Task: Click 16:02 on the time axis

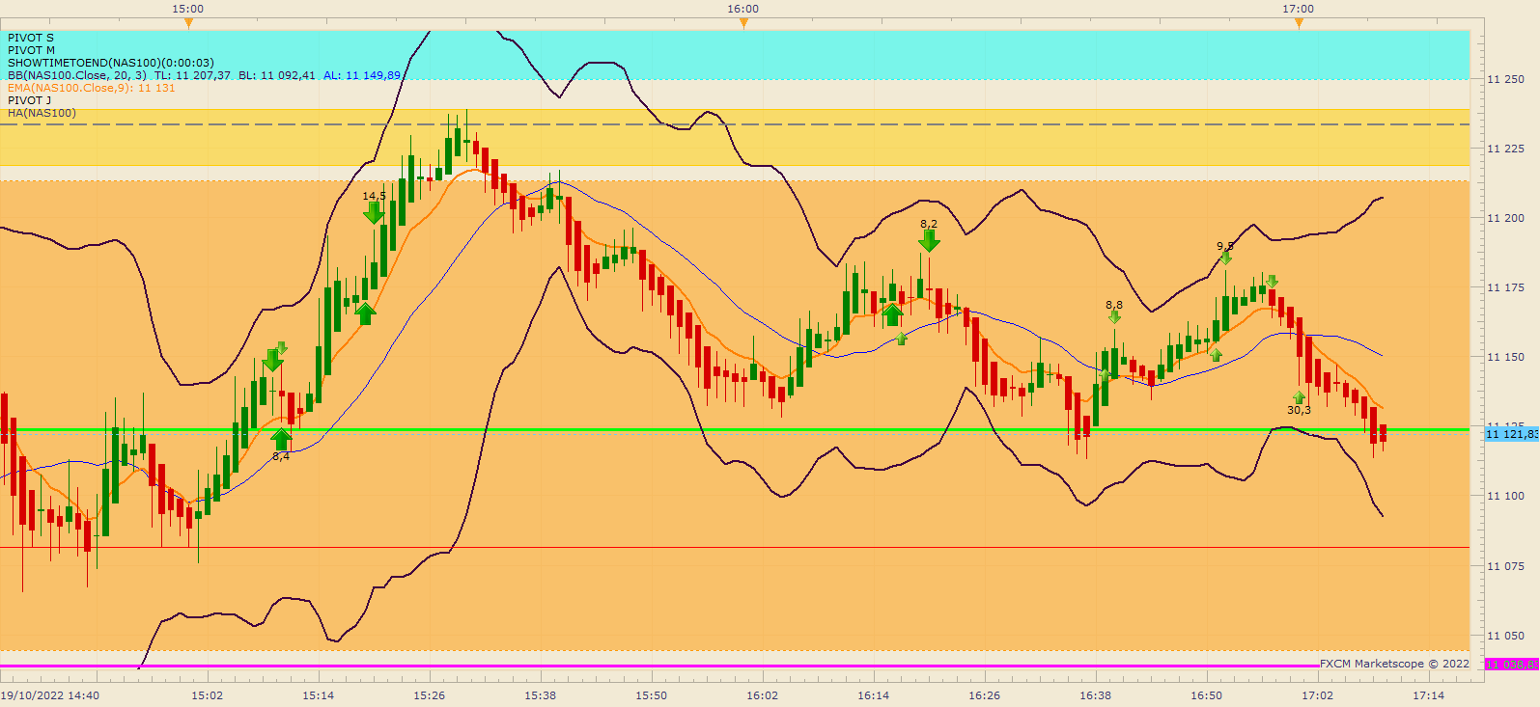Action: (x=763, y=695)
